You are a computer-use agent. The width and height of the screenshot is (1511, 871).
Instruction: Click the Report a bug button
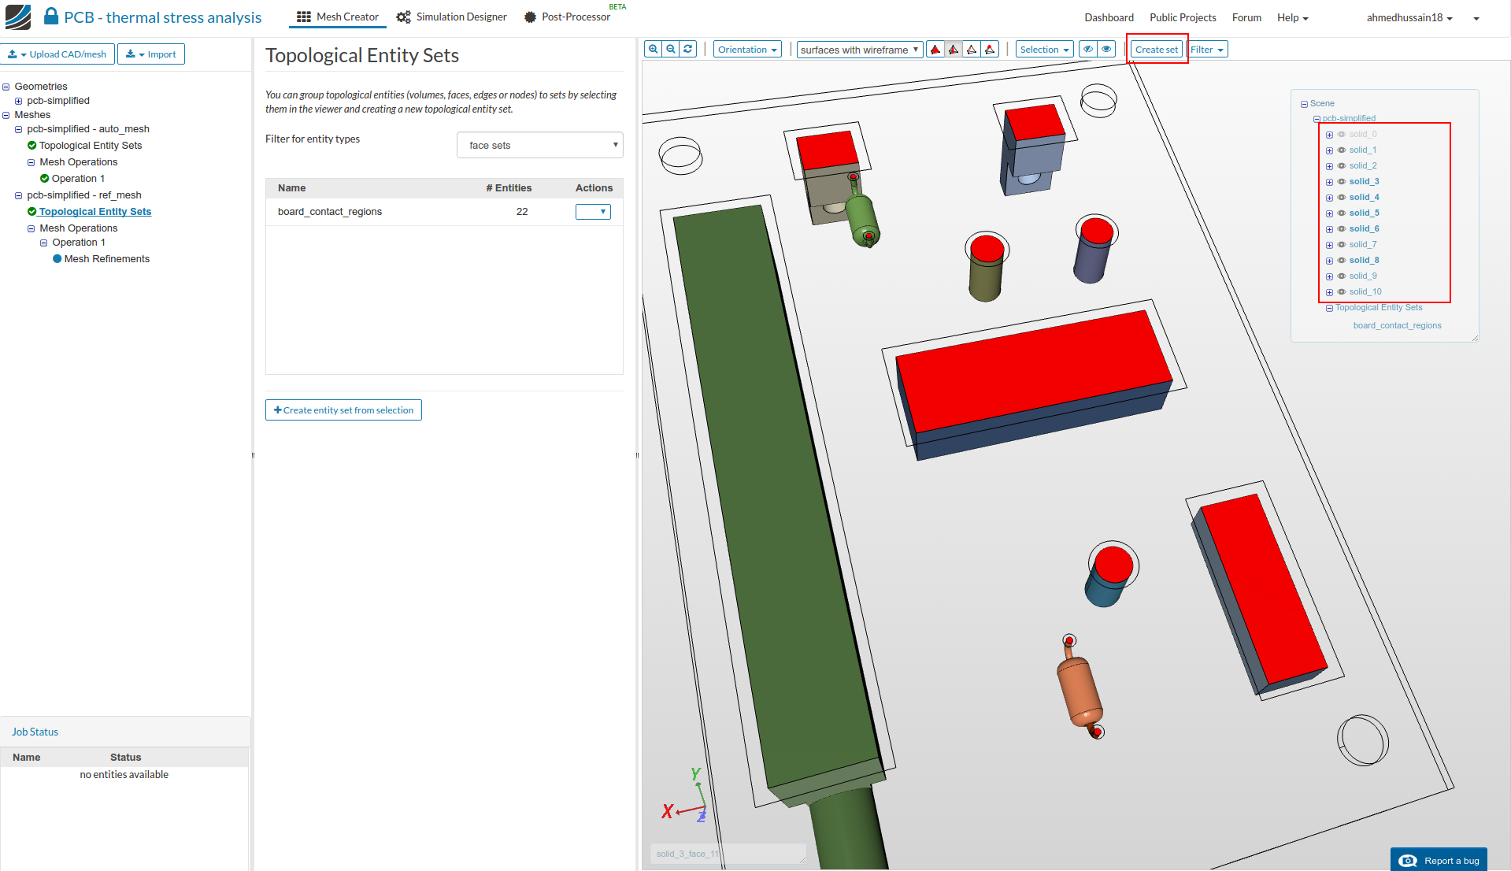1439,860
